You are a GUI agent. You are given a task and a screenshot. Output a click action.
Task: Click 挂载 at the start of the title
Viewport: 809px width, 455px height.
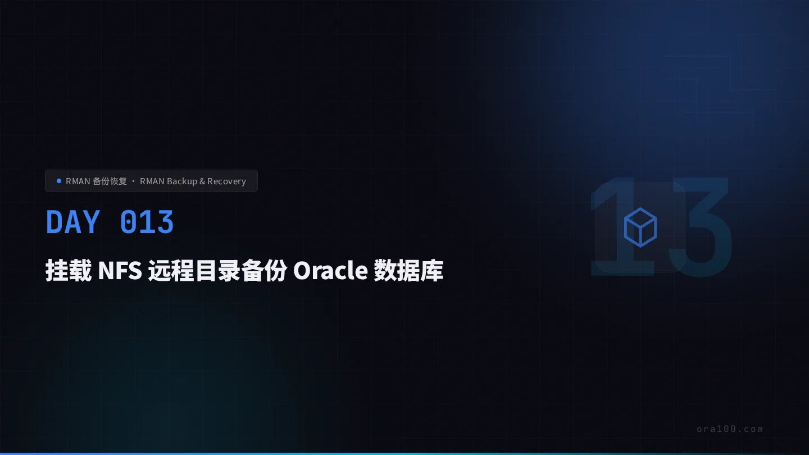point(68,271)
